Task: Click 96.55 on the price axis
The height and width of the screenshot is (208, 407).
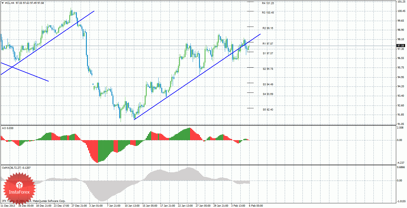Action: [401, 58]
